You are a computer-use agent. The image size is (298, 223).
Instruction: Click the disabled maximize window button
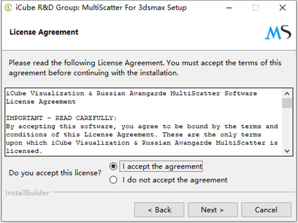pos(255,8)
